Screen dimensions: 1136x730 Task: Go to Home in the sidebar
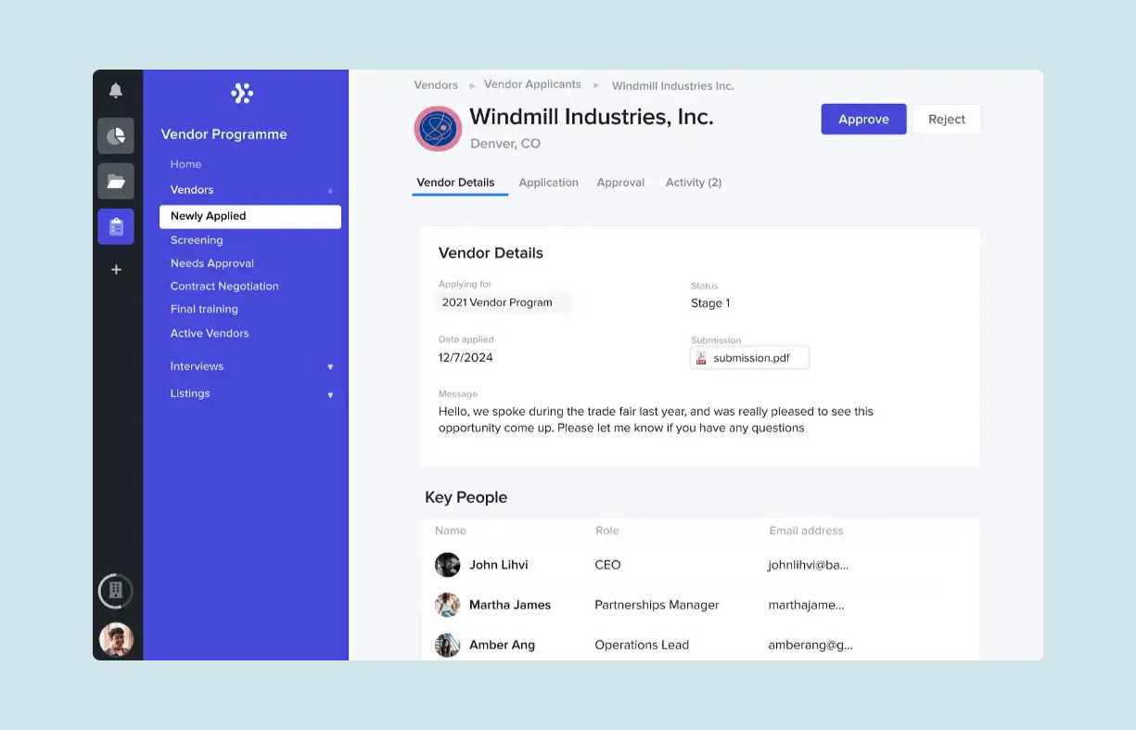point(185,164)
